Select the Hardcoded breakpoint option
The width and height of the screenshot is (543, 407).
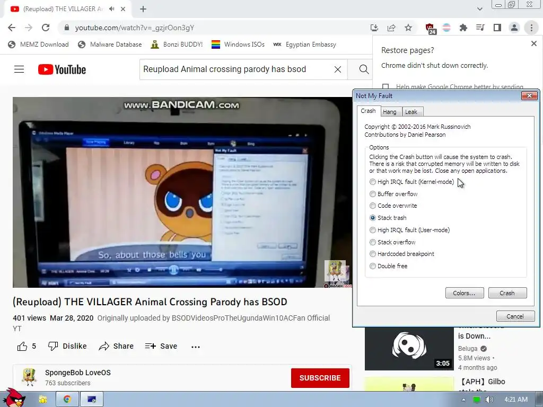[402, 254]
